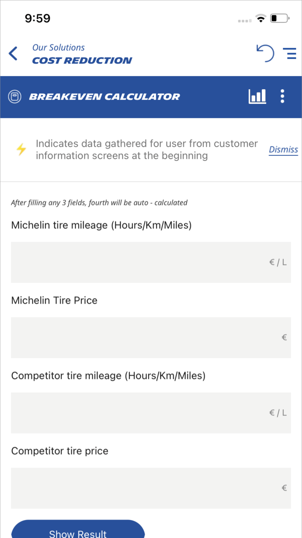This screenshot has height=538, width=302.
Task: Tap the 9:59 clock display
Action: tap(38, 18)
